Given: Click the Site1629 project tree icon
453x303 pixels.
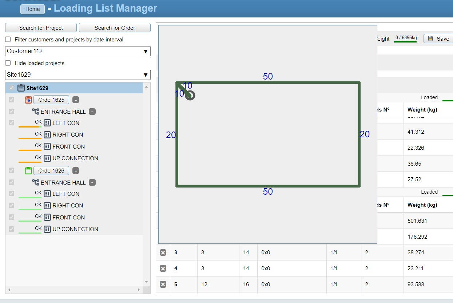Looking at the screenshot, I should (21, 88).
